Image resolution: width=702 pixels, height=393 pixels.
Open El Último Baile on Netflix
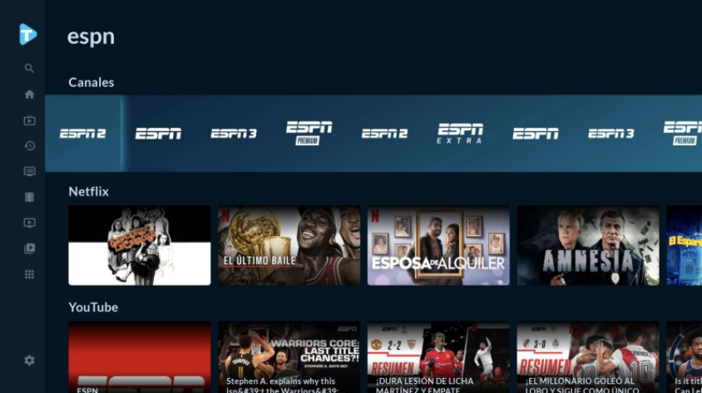pos(289,245)
